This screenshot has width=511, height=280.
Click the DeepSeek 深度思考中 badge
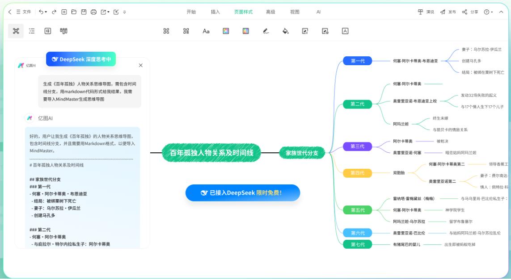[x=81, y=59]
